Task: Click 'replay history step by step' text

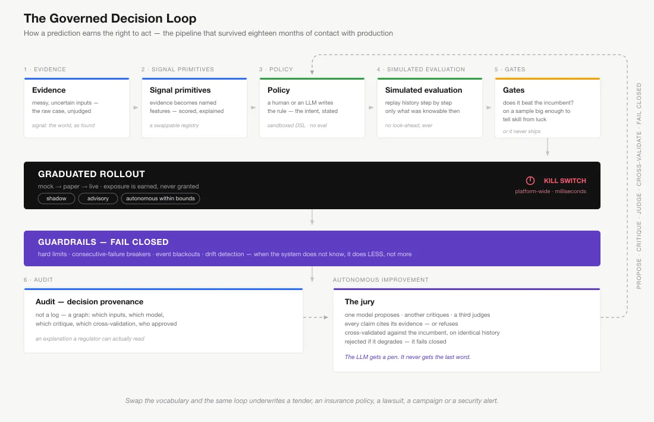Action: click(x=419, y=103)
